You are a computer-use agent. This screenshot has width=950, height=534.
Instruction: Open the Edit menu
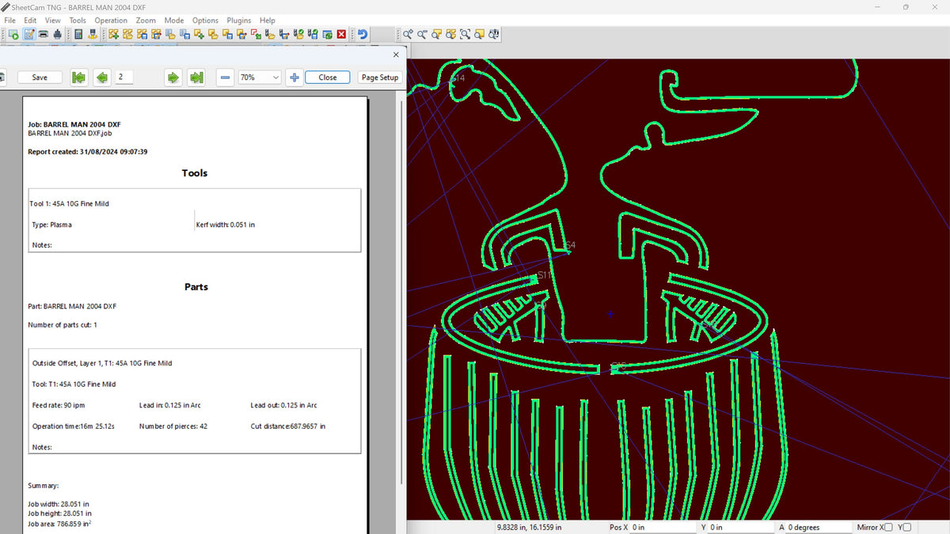coord(30,21)
